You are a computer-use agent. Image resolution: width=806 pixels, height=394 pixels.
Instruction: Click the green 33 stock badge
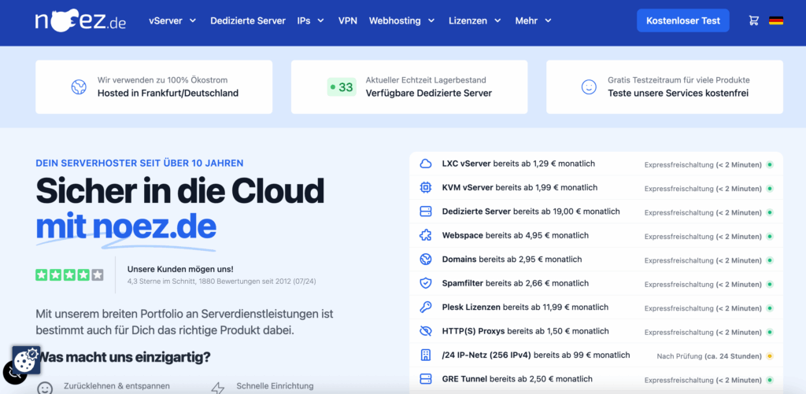tap(342, 87)
